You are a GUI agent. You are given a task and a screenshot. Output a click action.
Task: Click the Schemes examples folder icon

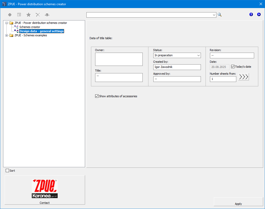11,36
